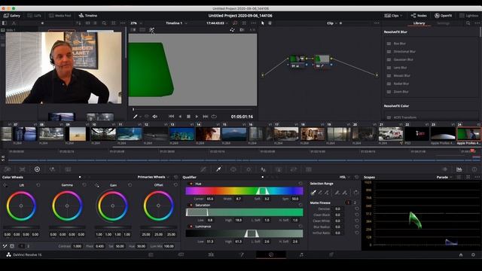The width and height of the screenshot is (482, 271).
Task: Open the Primaries Wheels mode dropdown
Action: click(154, 178)
